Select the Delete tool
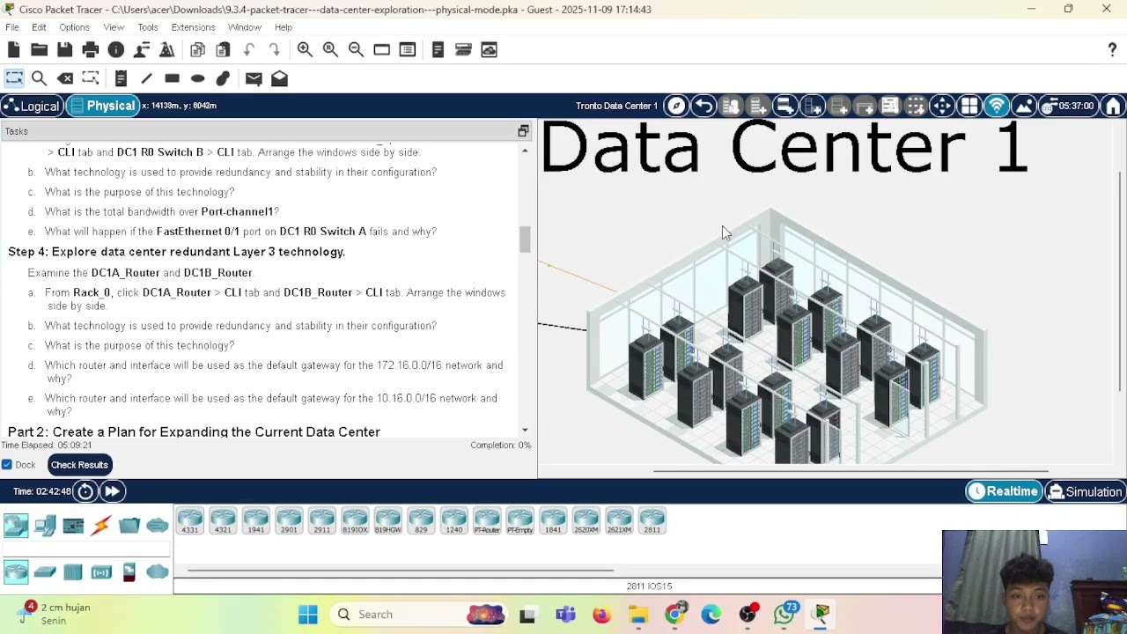 (x=64, y=78)
